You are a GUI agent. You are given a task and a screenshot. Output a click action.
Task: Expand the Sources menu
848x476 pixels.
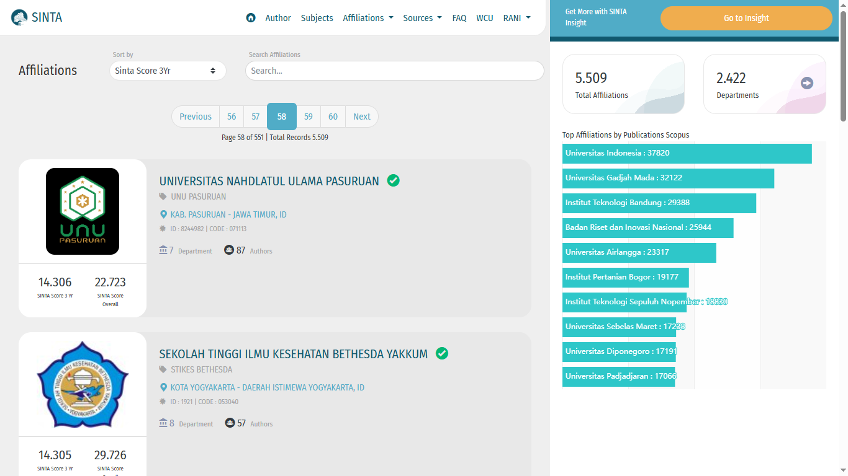coord(423,18)
